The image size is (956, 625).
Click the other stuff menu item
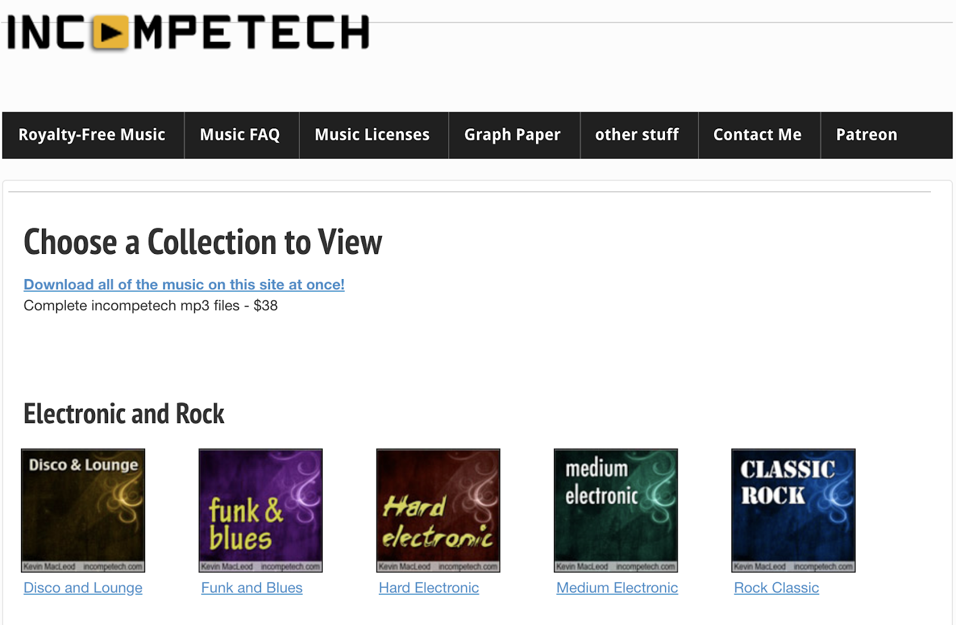[x=637, y=135]
